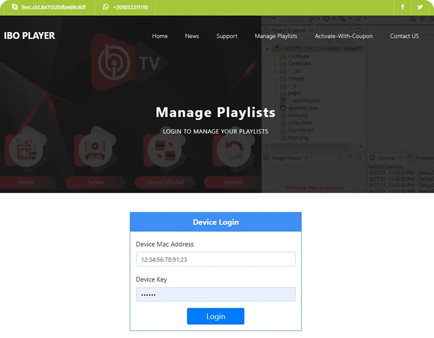Focus the Device Key password field

(x=216, y=294)
